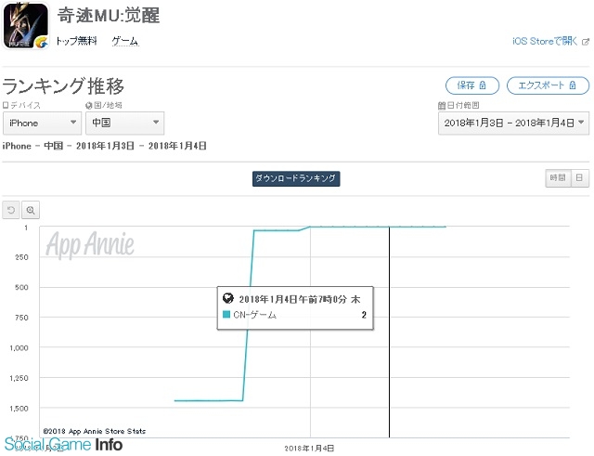Click the tooltip date 2018年1月4日午前7時0分
594x456 pixels.
click(292, 299)
